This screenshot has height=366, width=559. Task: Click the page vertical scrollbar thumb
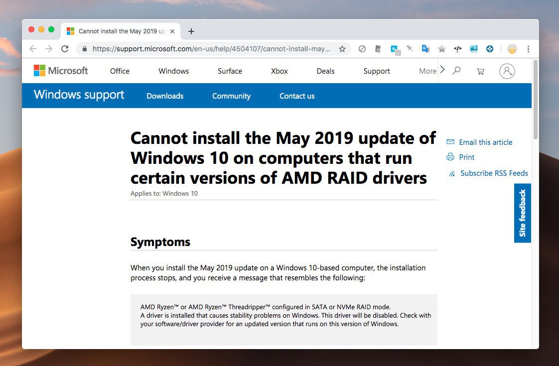click(535, 100)
